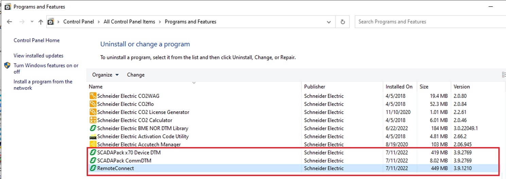Click Control Panel breadcrumb
506x179 pixels.
tap(78, 22)
